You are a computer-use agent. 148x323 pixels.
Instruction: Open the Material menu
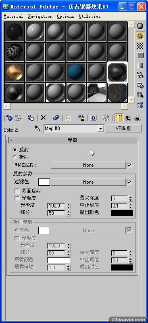pyautogui.click(x=13, y=16)
